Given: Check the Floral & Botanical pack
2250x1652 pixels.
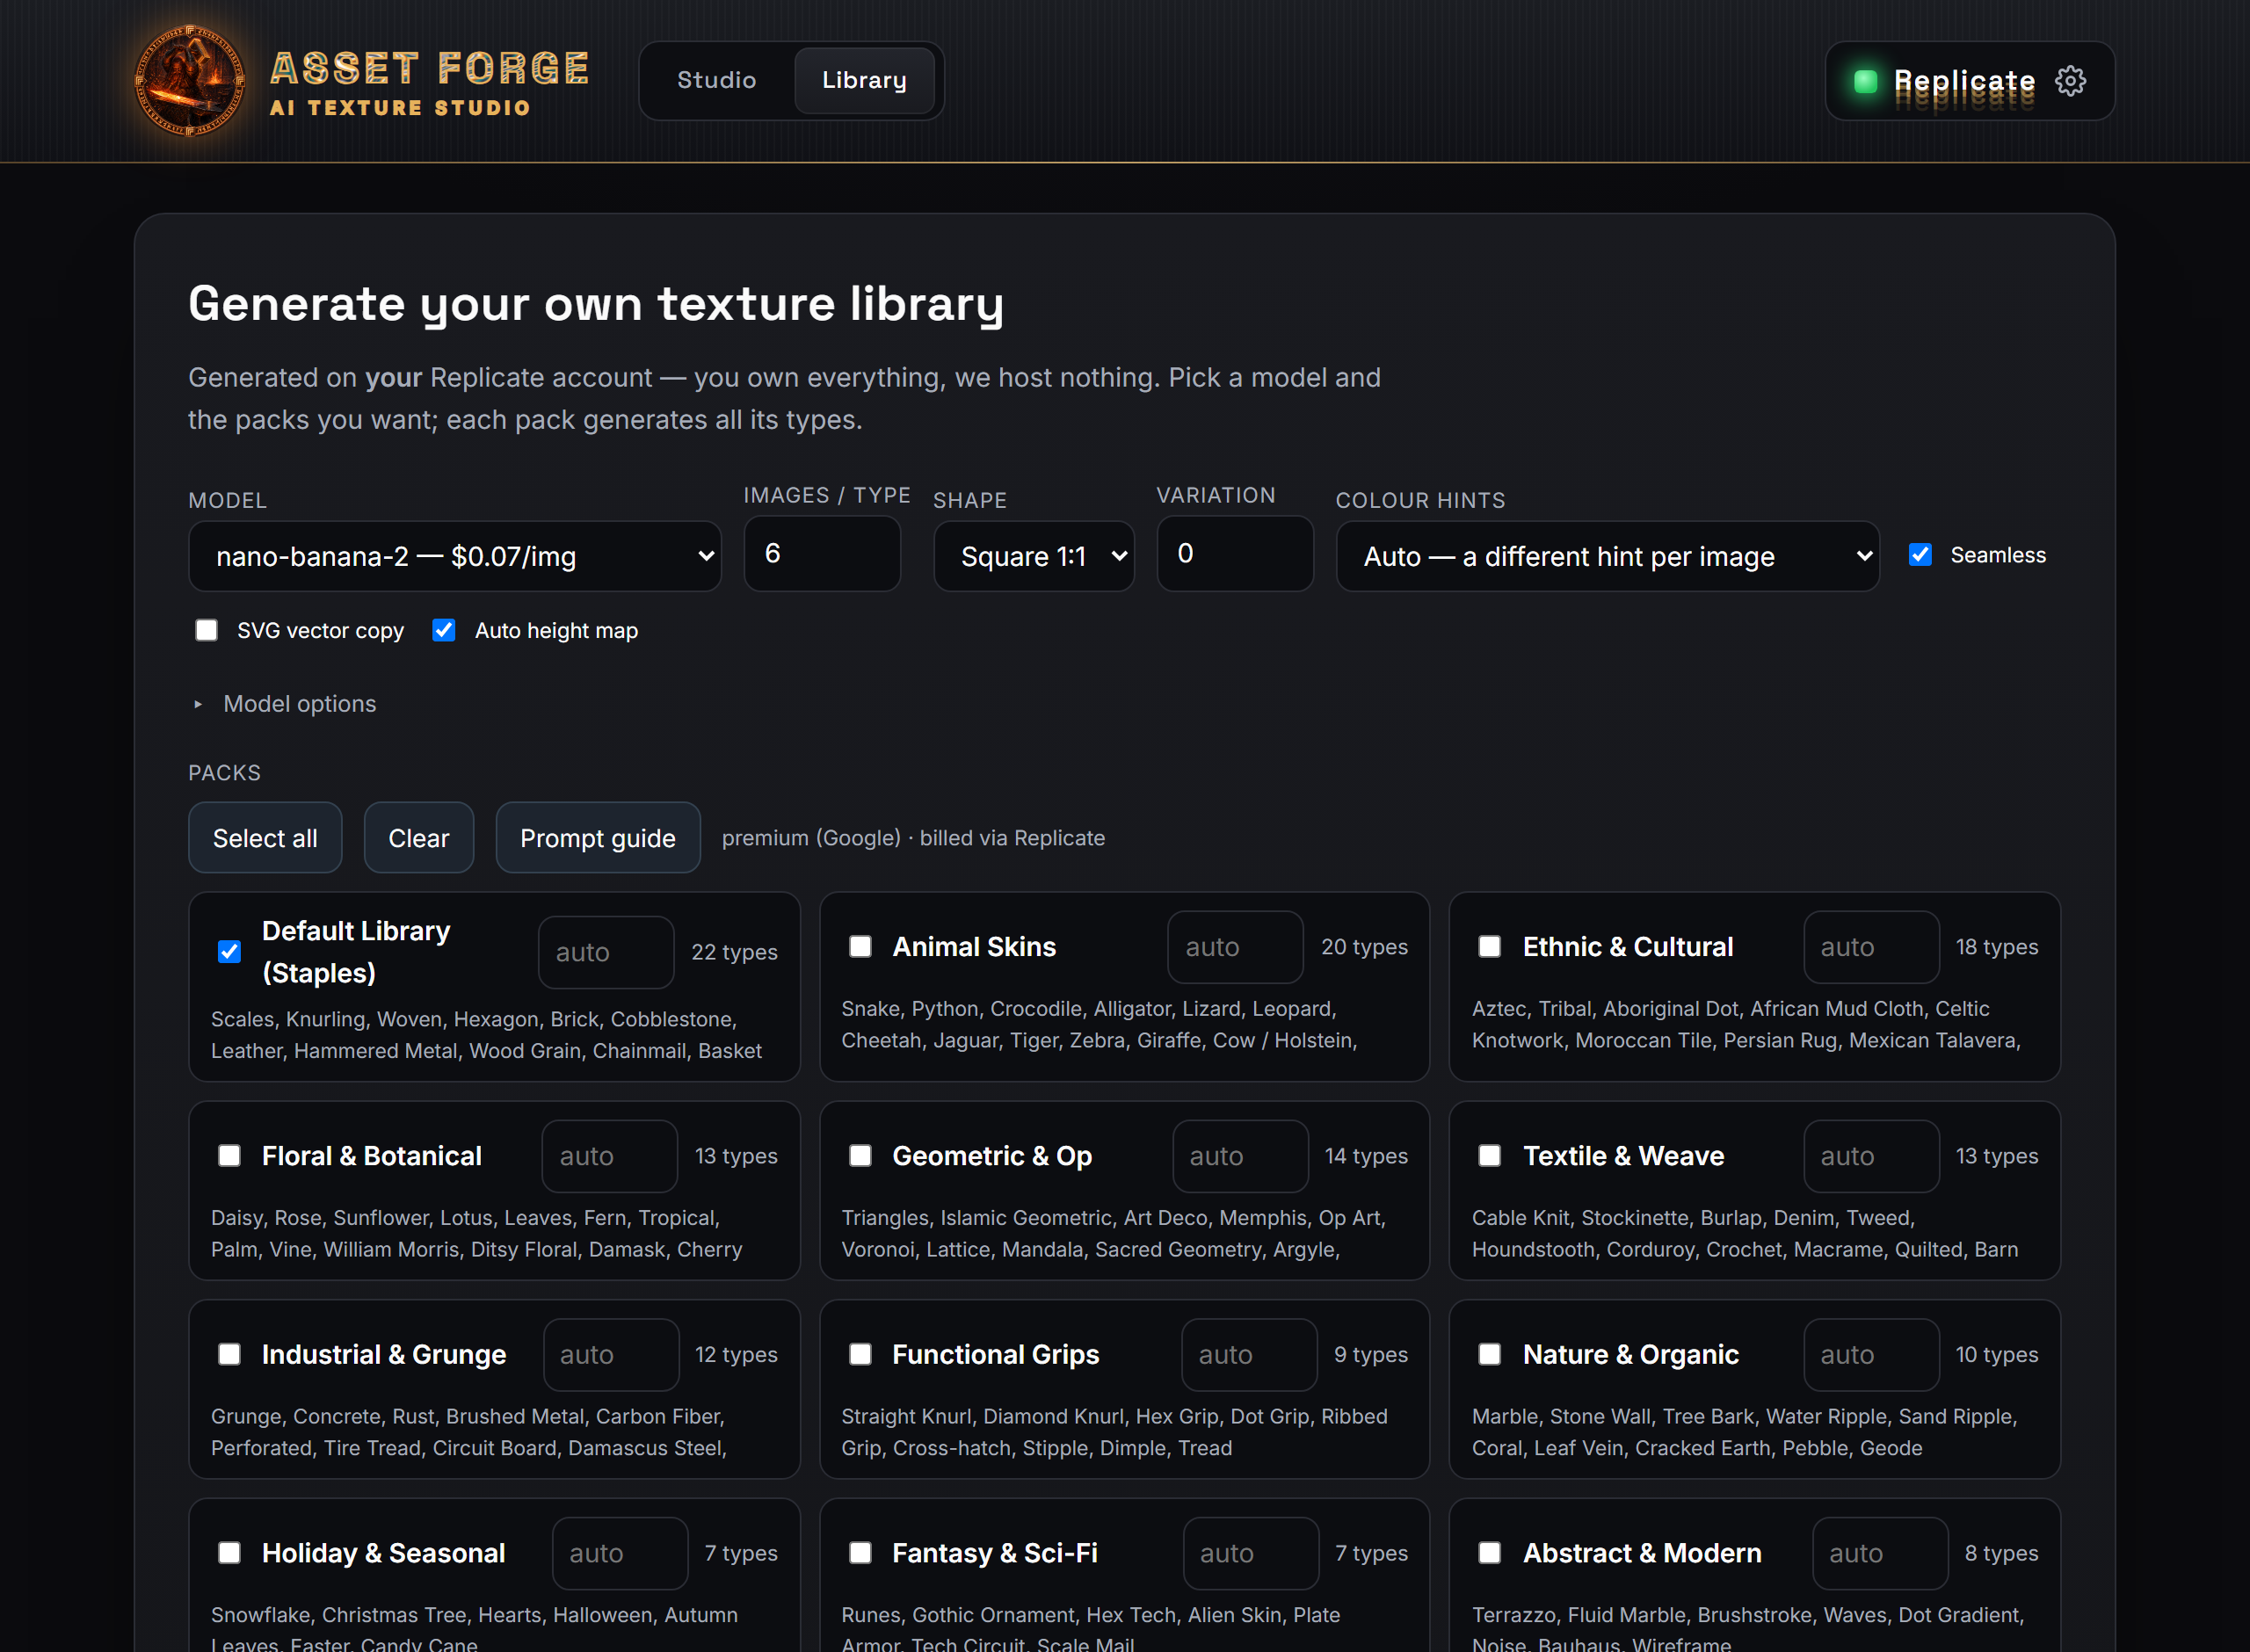Looking at the screenshot, I should point(229,1156).
